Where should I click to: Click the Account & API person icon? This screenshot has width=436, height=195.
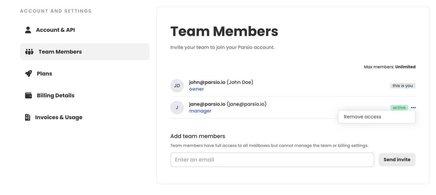(x=28, y=30)
